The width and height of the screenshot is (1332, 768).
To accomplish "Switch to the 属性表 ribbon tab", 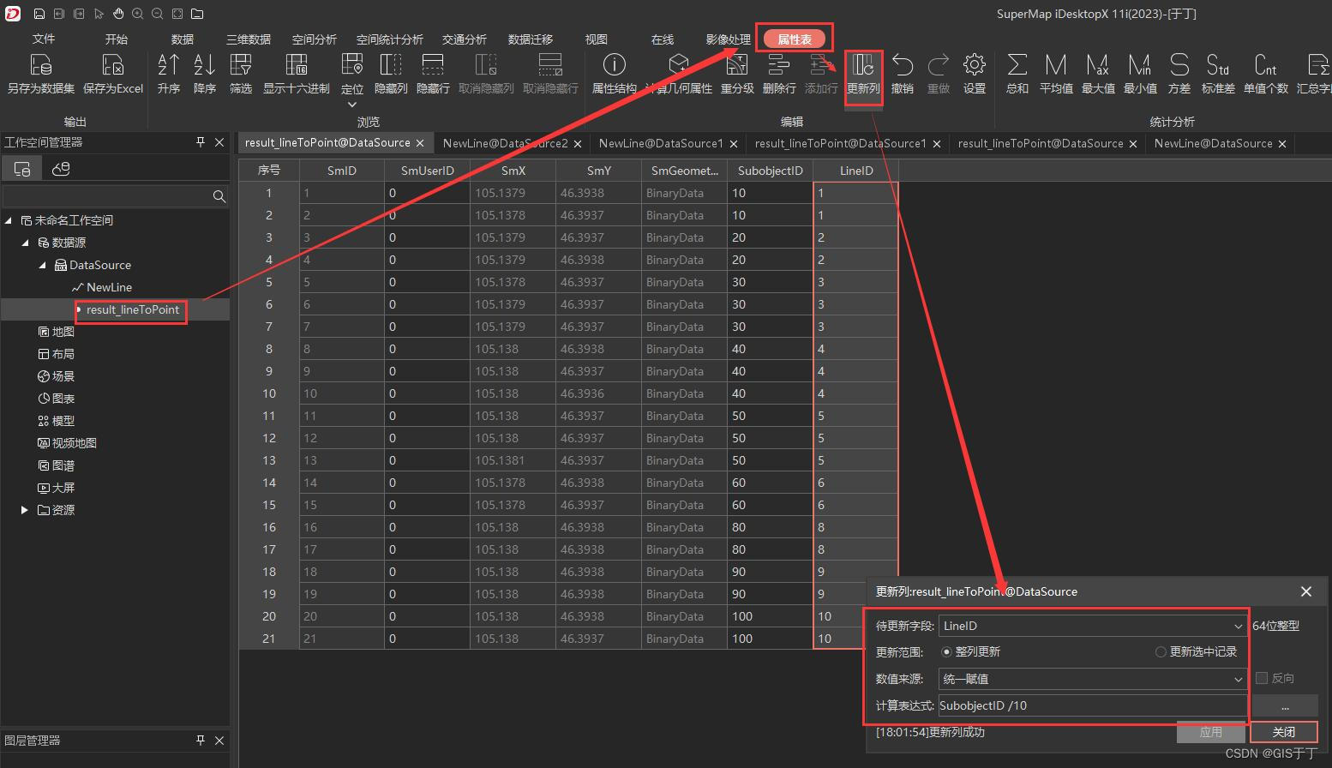I will (795, 39).
